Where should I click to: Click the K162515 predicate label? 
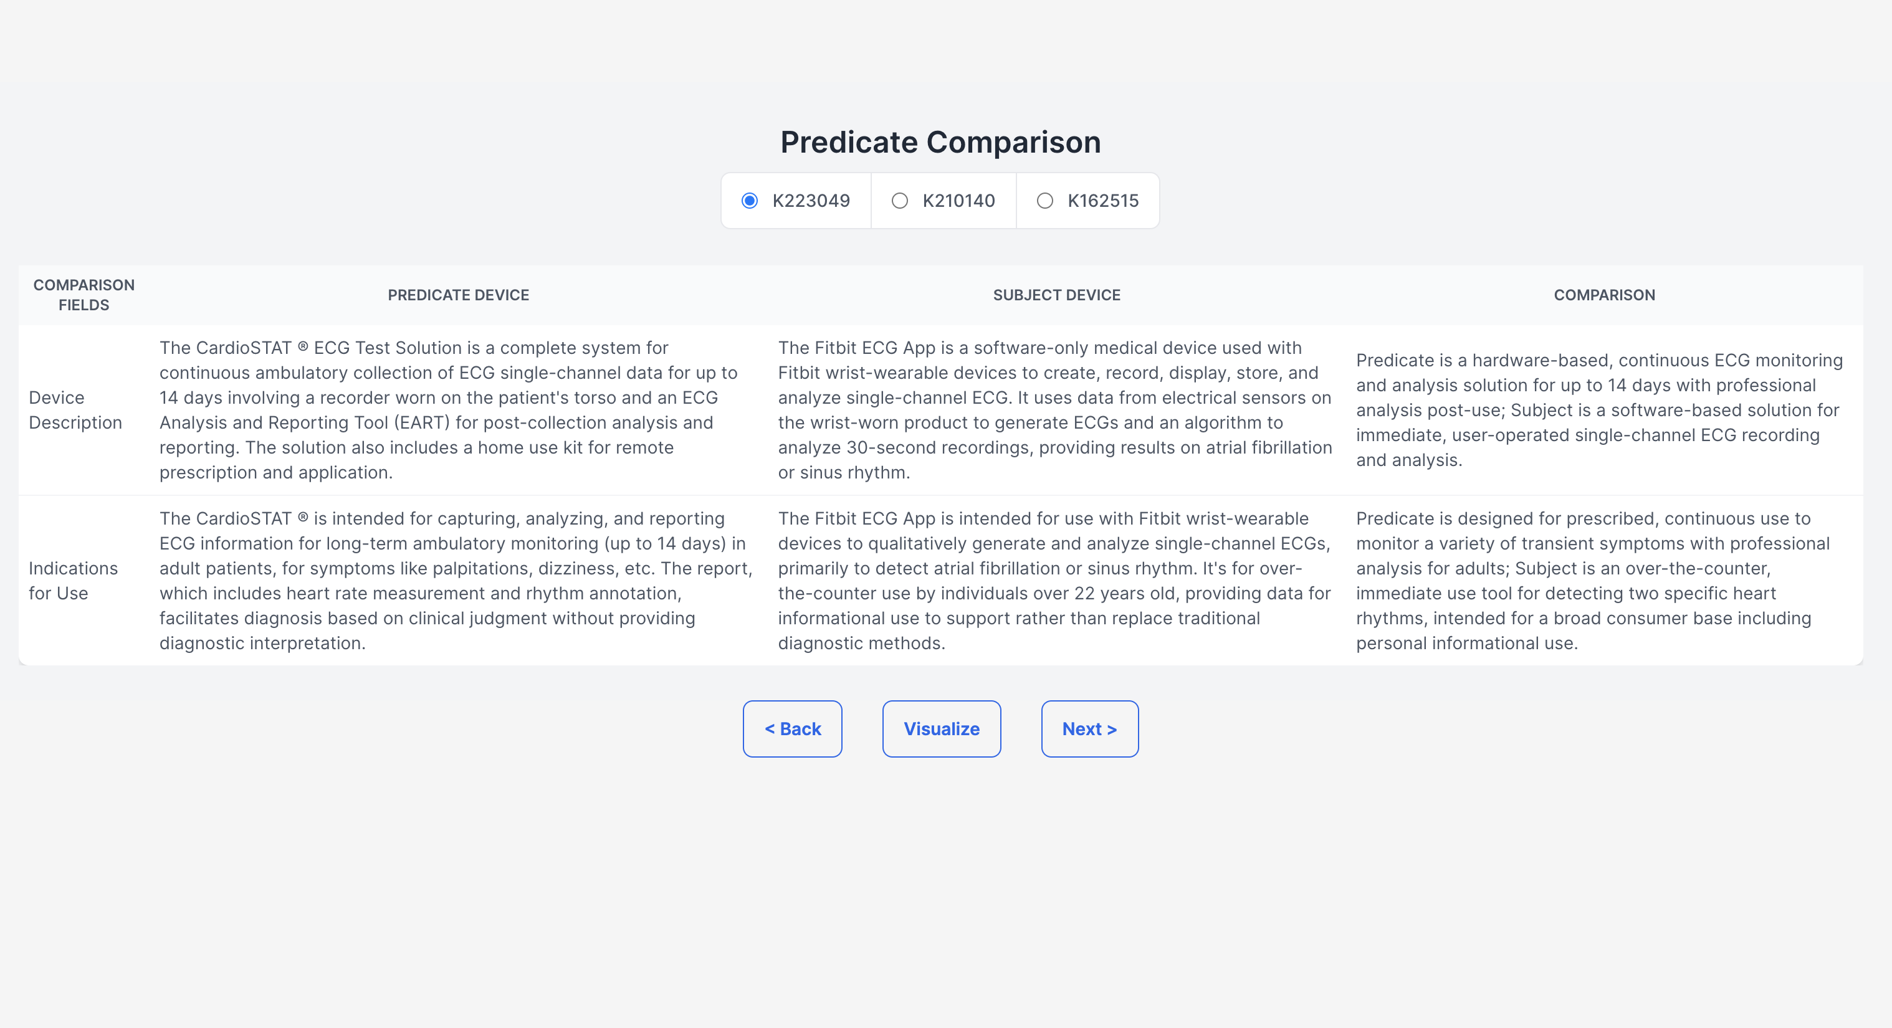tap(1103, 201)
